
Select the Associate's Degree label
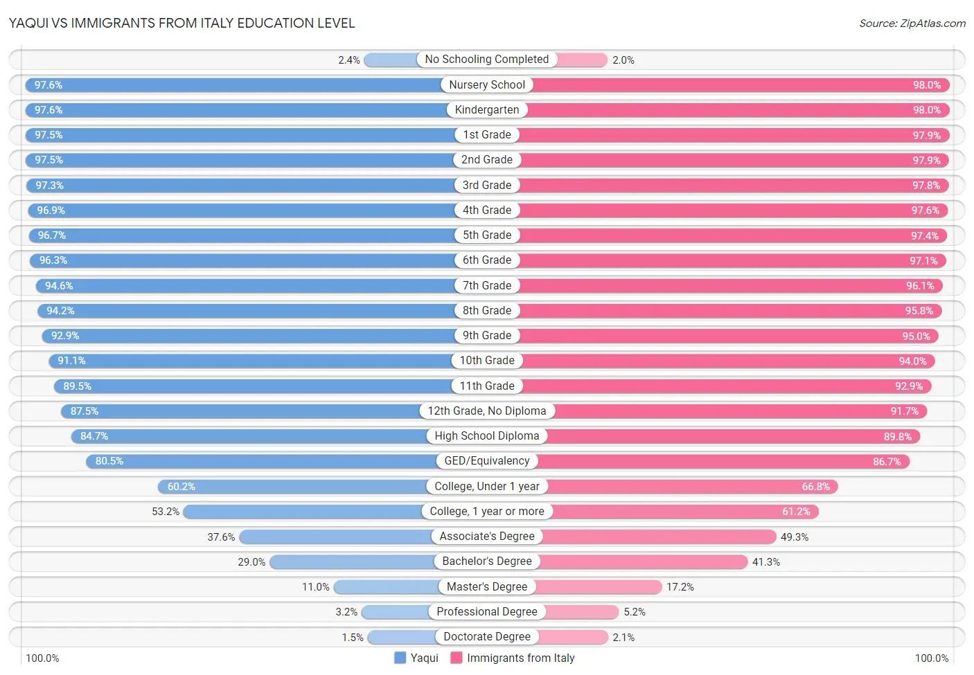tap(486, 537)
